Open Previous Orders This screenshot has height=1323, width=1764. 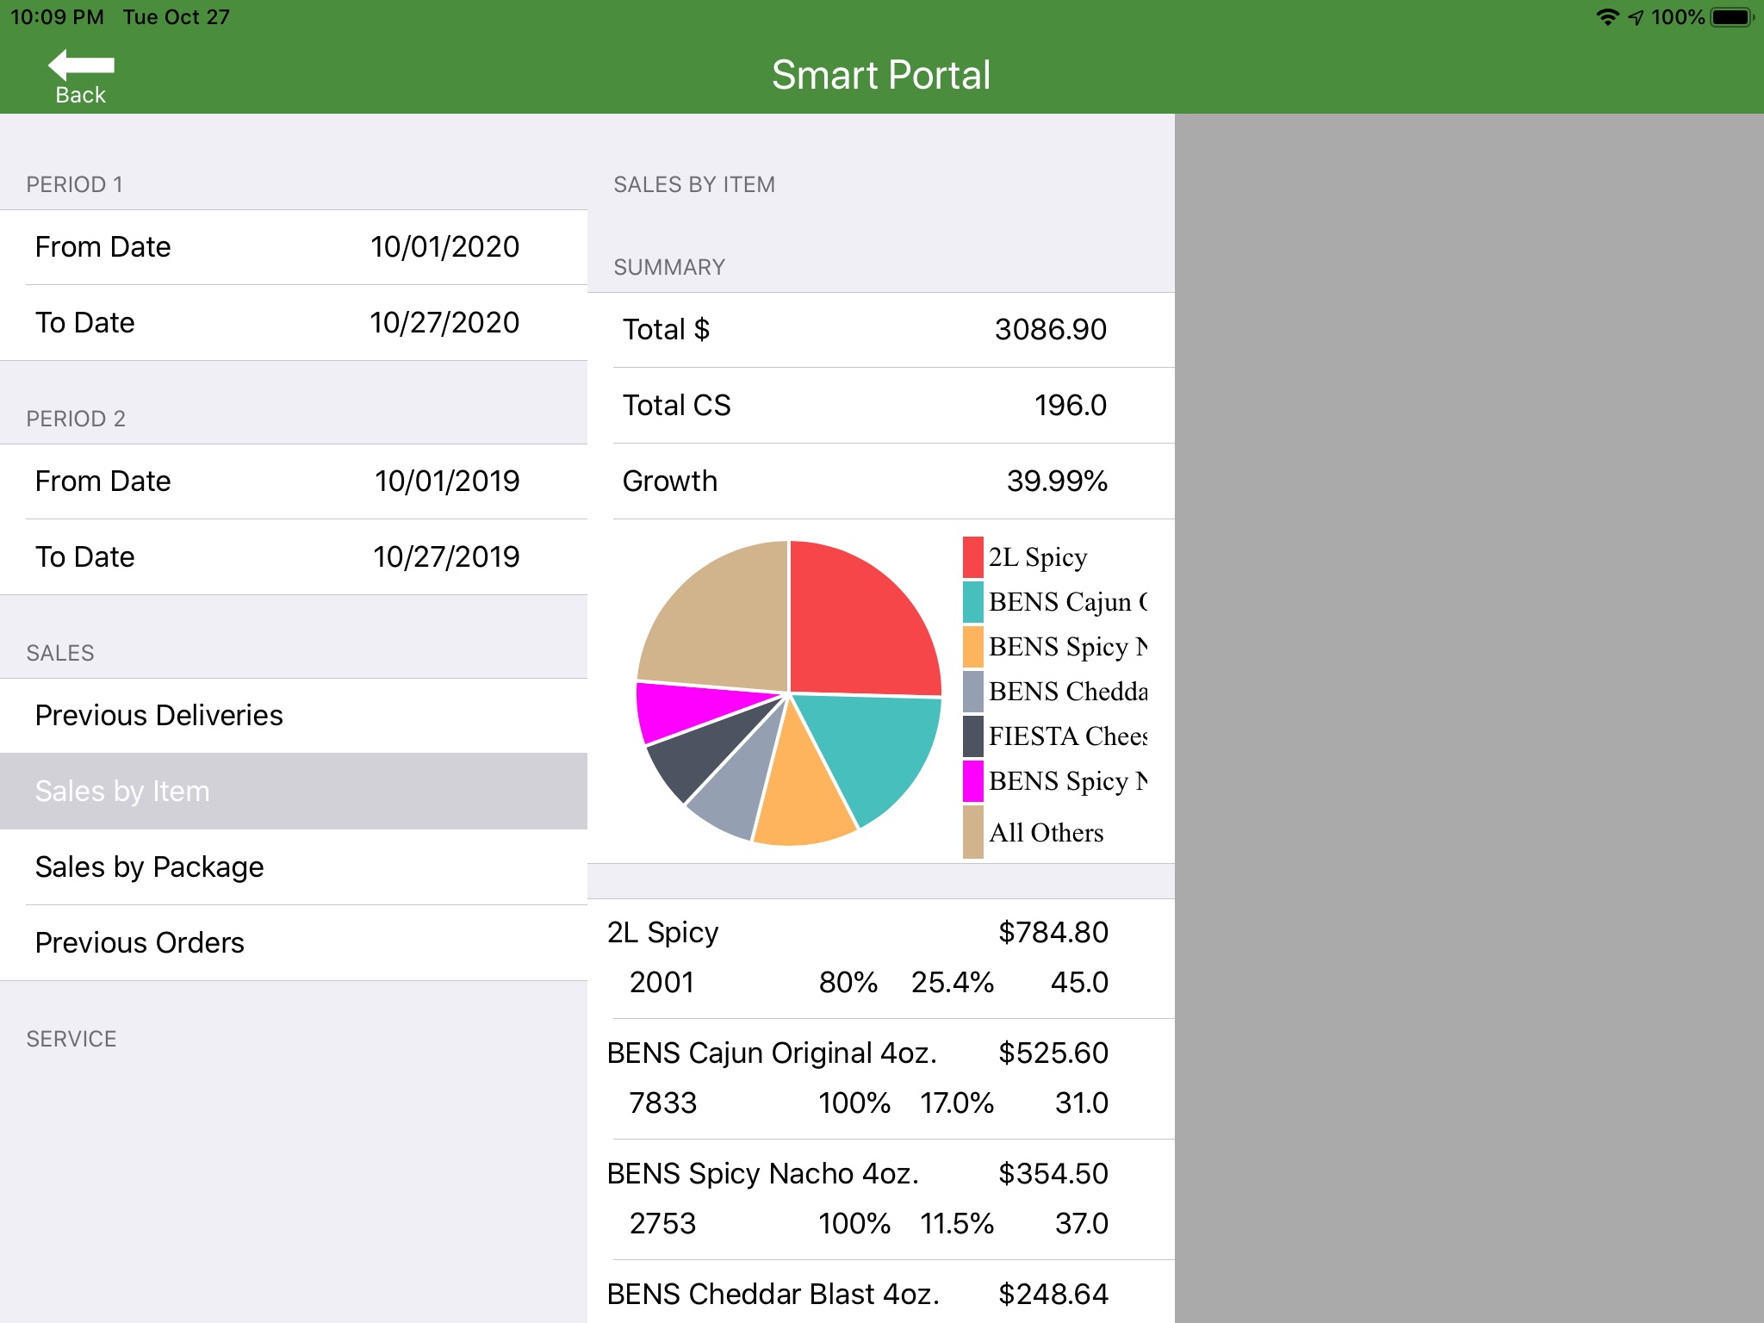[294, 943]
